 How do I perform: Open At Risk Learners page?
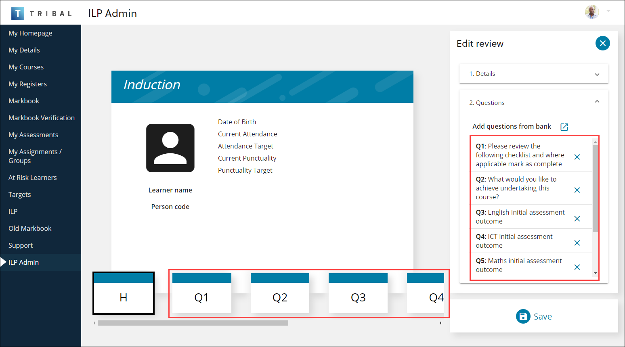click(x=33, y=178)
